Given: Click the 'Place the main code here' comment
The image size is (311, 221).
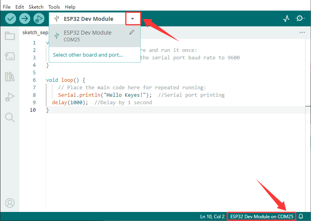Looking at the screenshot, I should [132, 87].
